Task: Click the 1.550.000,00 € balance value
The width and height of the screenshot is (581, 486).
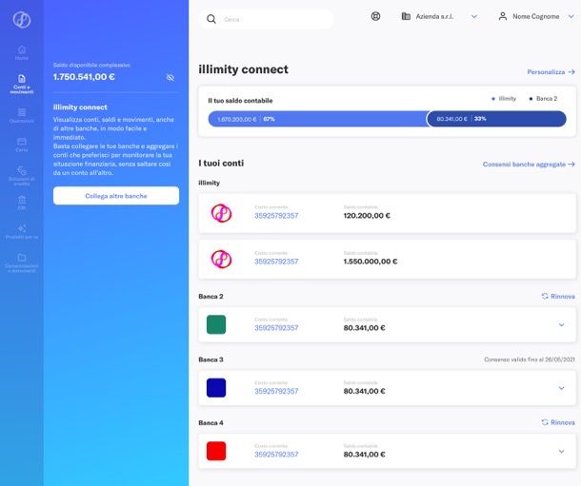Action: coord(371,262)
